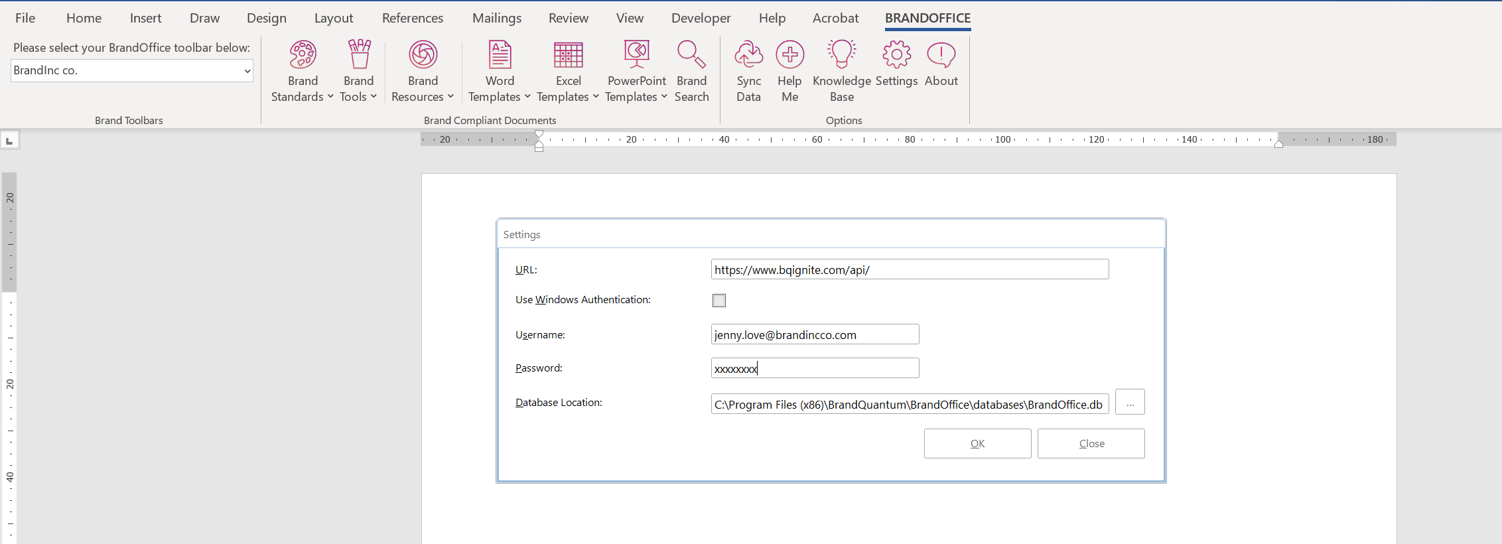Switch to the View tab
1502x544 pixels.
click(x=630, y=18)
